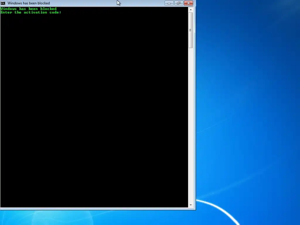300x225 pixels.
Task: Click the vertical scrollbar thumb in console
Action: click(x=190, y=30)
